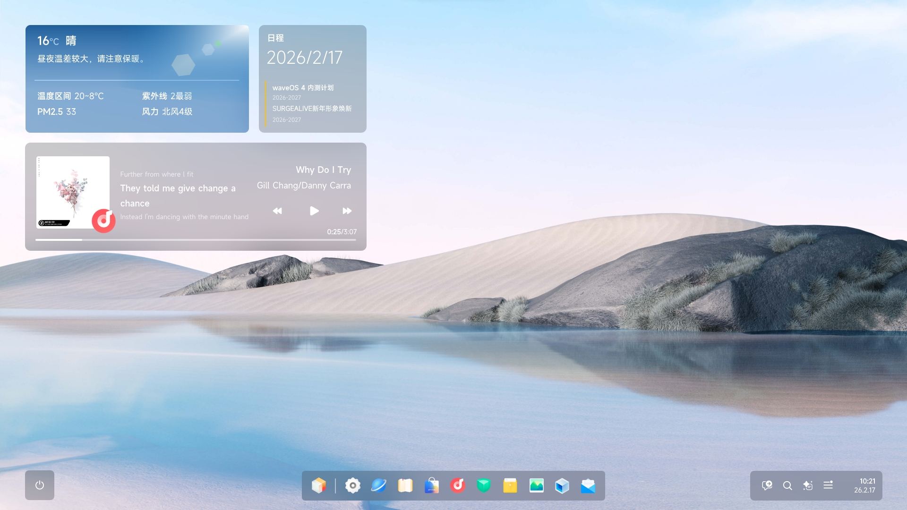Open the control center lines icon

pos(828,485)
